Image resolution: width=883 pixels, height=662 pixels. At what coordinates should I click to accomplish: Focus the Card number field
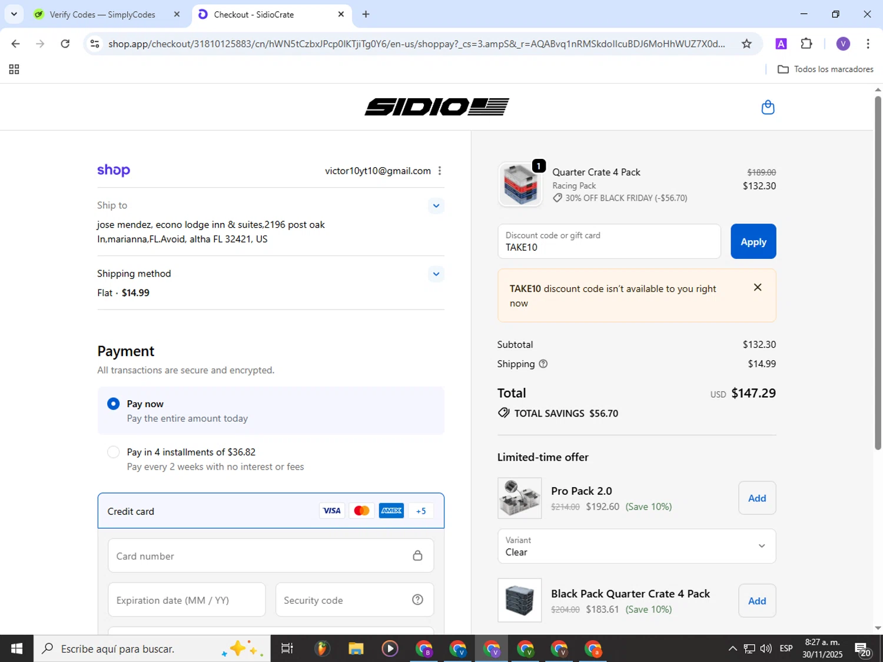point(271,555)
